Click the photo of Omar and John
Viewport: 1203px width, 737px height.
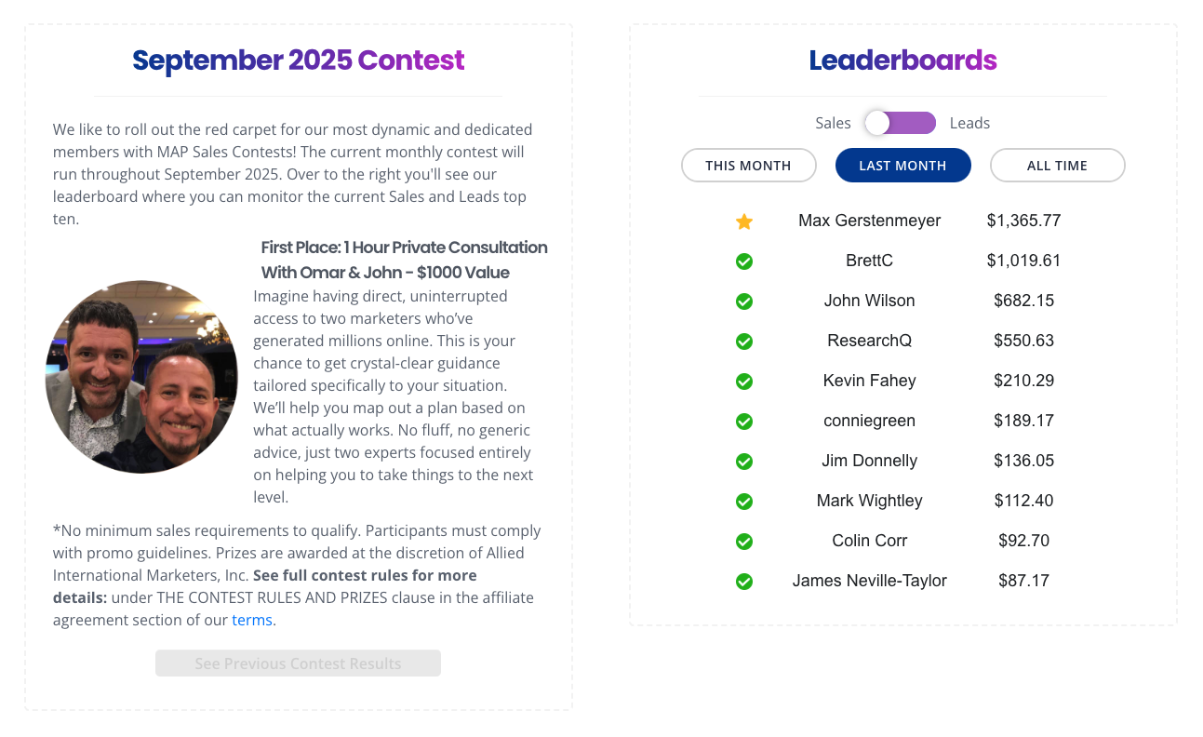[x=141, y=377]
